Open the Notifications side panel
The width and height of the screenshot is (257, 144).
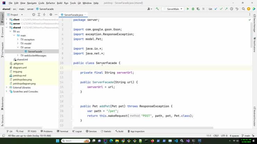click(255, 45)
